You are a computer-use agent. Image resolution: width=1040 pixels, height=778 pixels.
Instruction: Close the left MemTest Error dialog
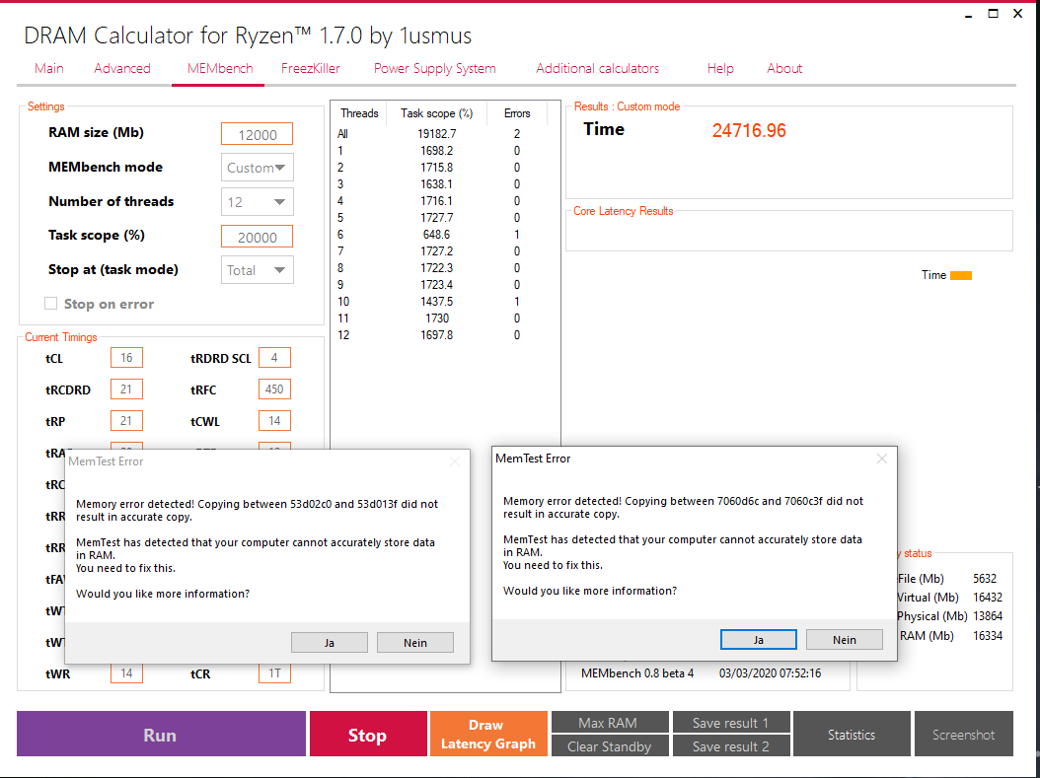click(x=454, y=461)
